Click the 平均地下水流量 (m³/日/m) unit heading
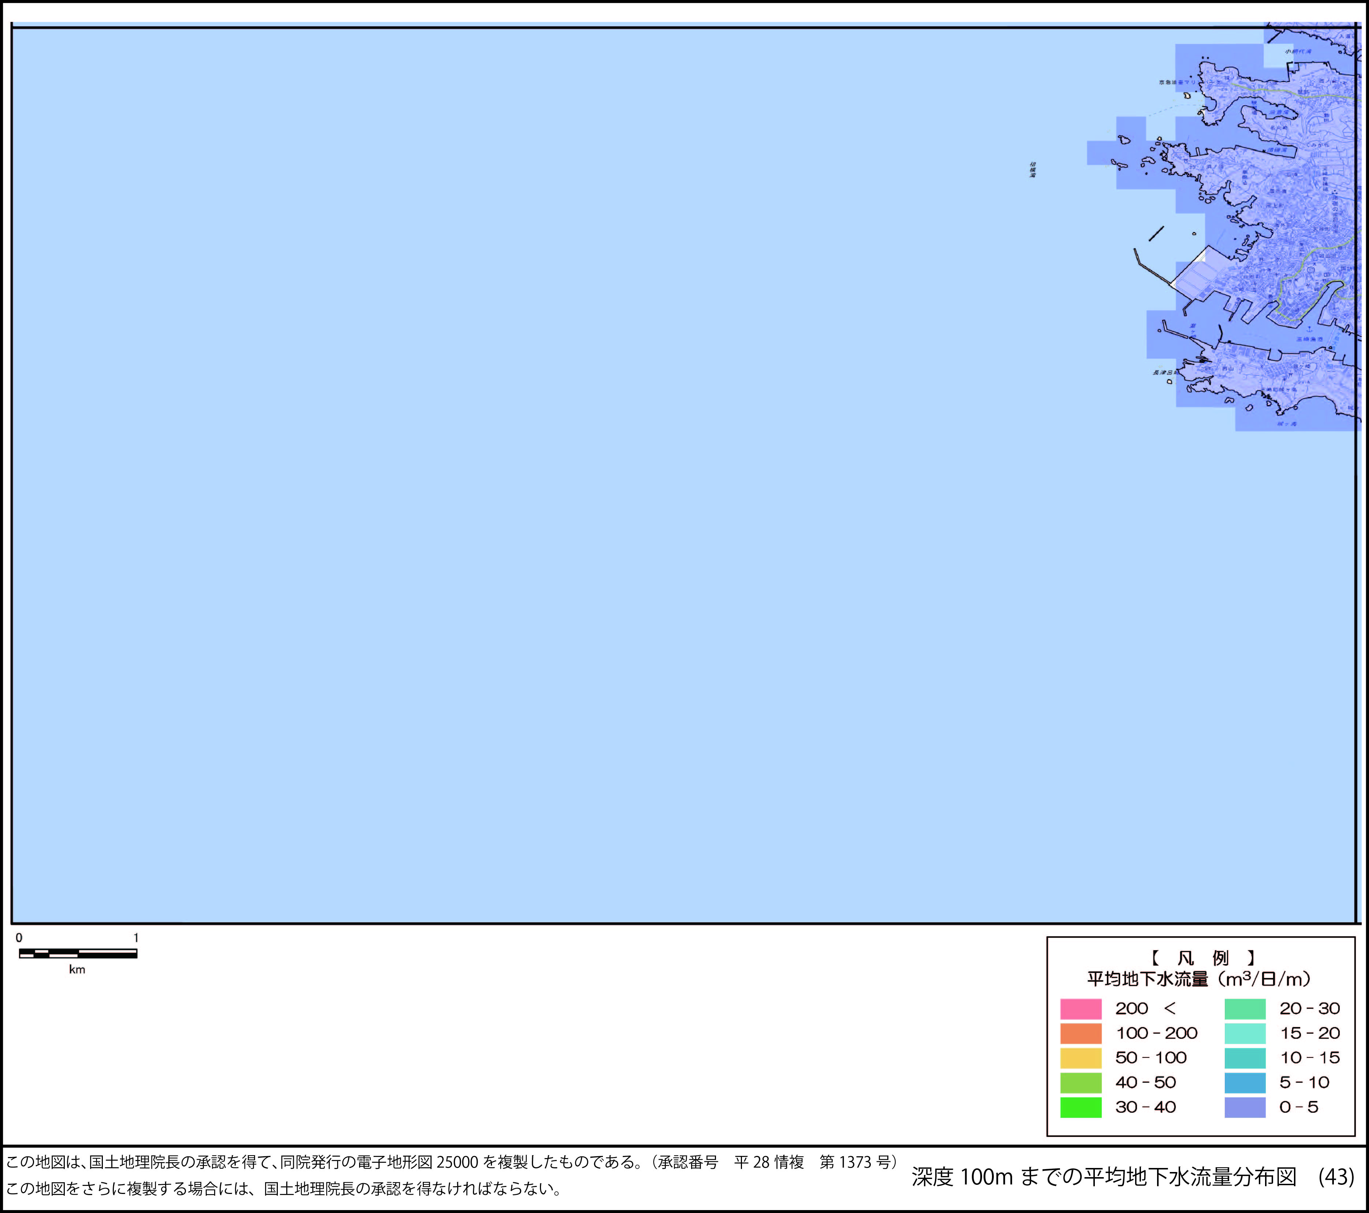Image resolution: width=1369 pixels, height=1213 pixels. coord(1199,980)
